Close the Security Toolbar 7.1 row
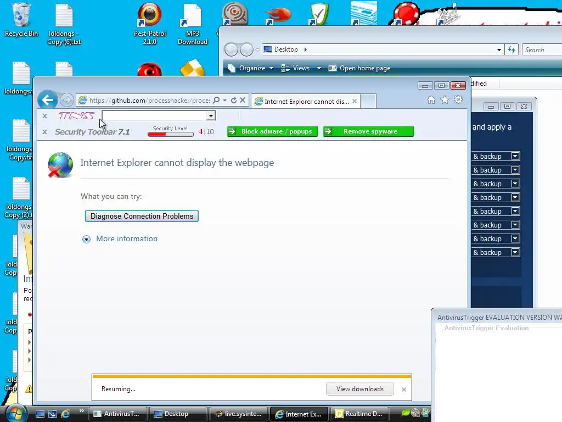This screenshot has height=422, width=562. tap(45, 132)
